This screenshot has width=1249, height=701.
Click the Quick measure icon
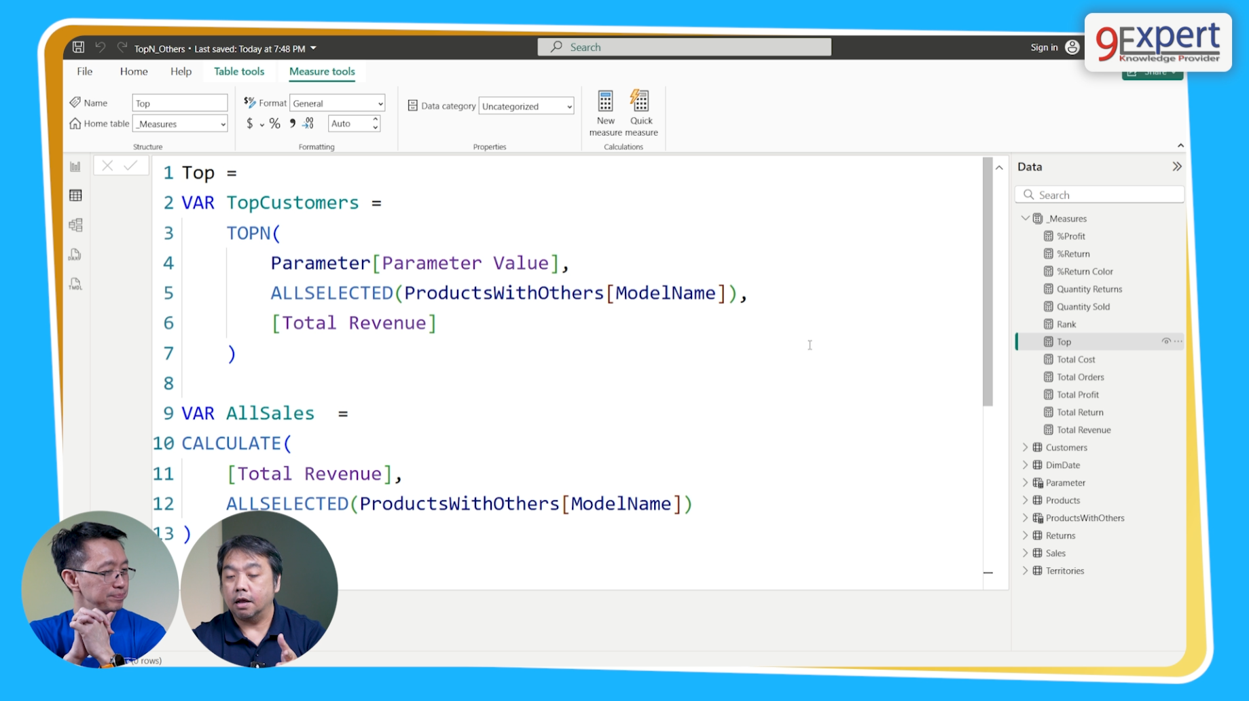[640, 102]
